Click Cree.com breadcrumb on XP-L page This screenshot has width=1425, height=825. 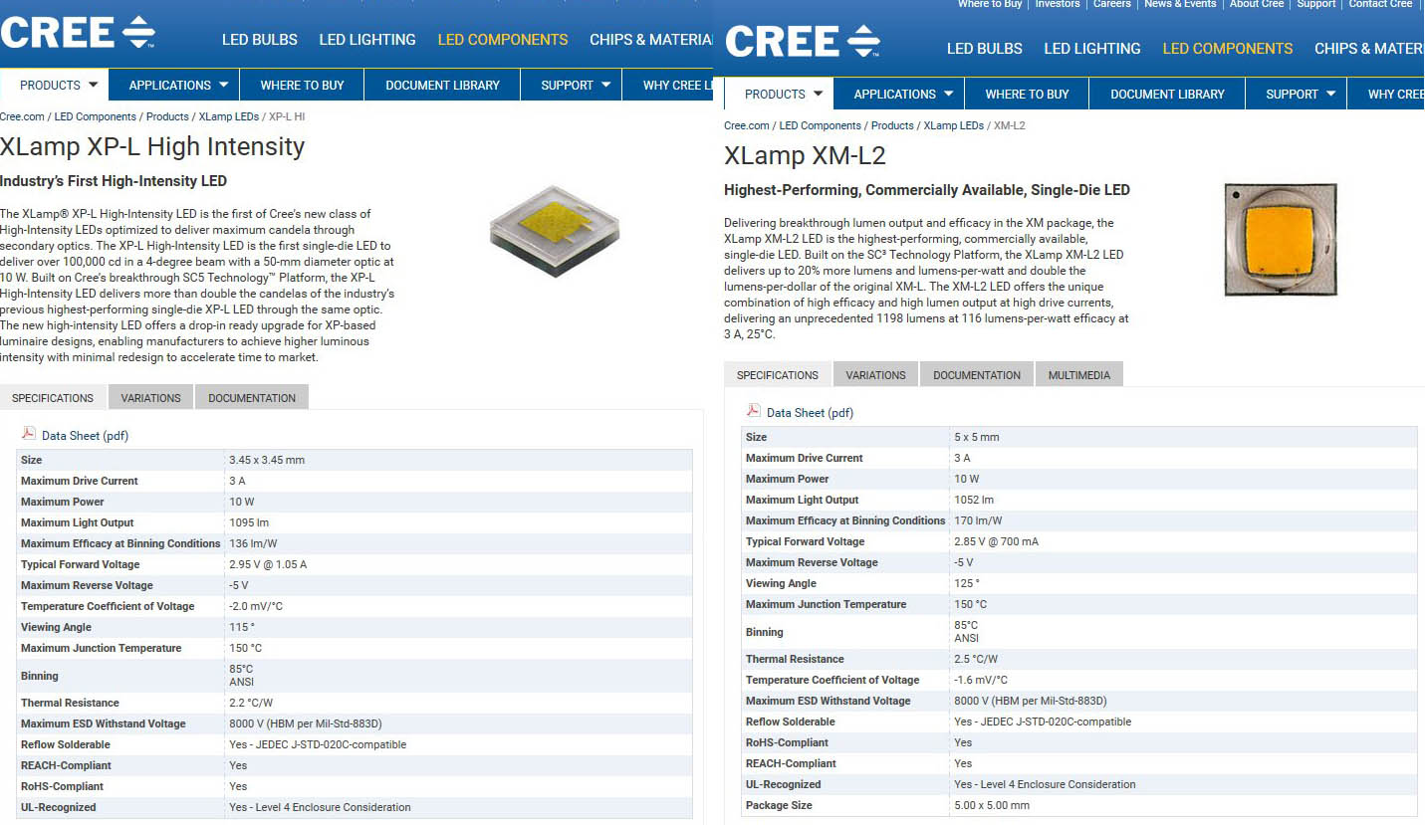pos(22,117)
